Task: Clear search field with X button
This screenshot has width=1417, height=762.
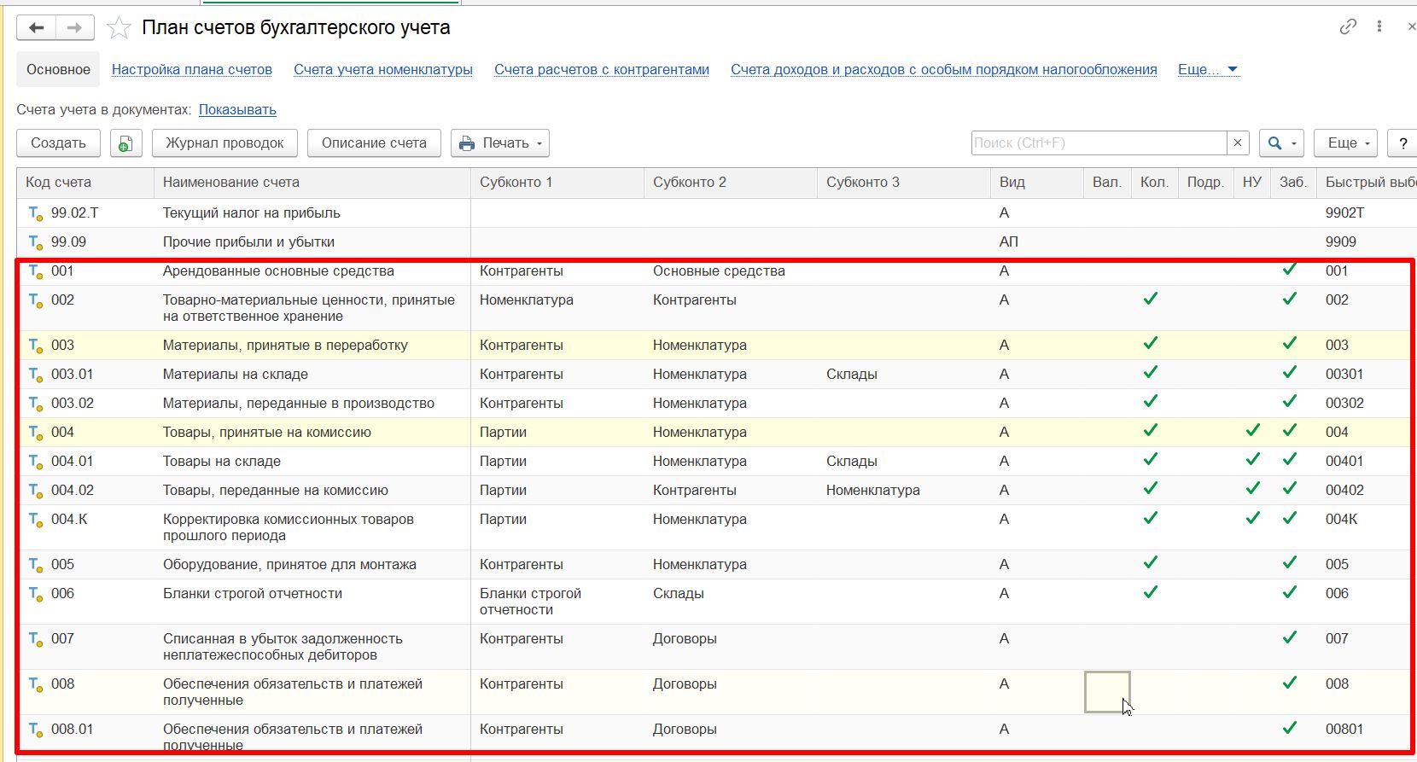Action: 1238,143
